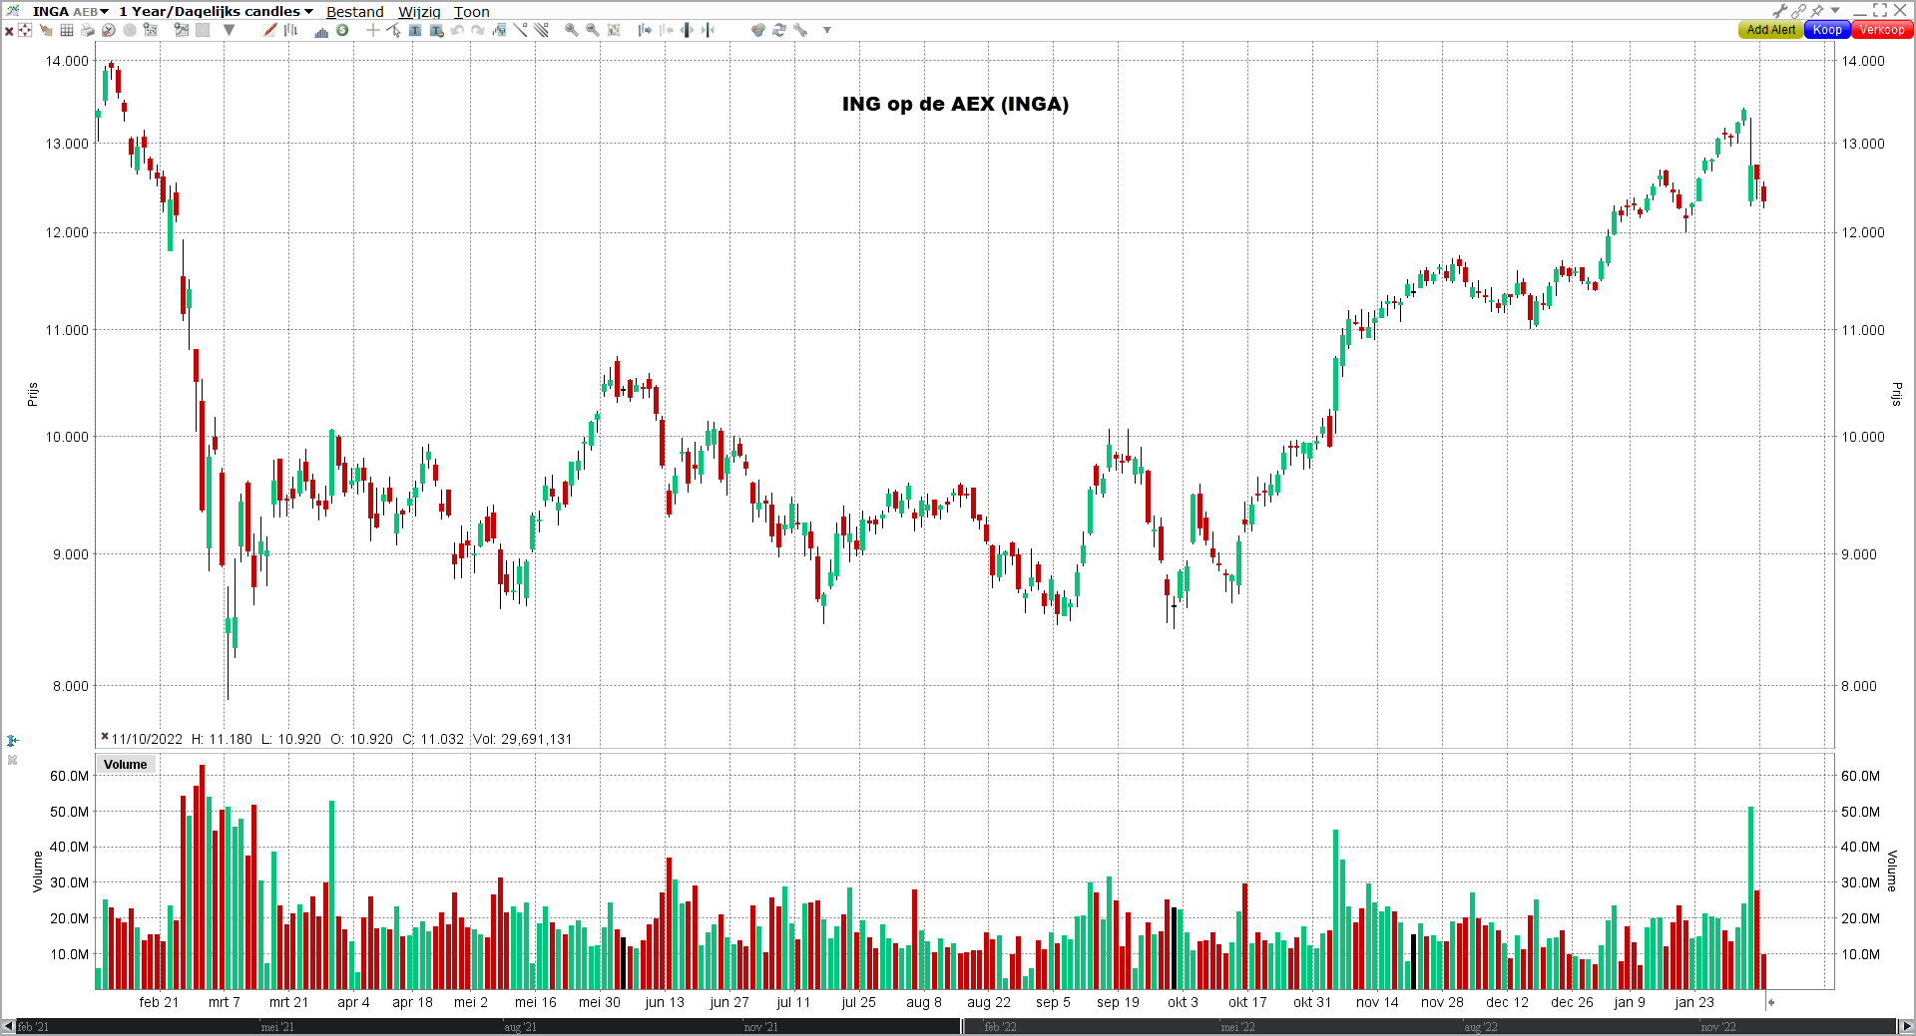The height and width of the screenshot is (1036, 1916).
Task: Click the red pencil edit icon
Action: pyautogui.click(x=269, y=30)
